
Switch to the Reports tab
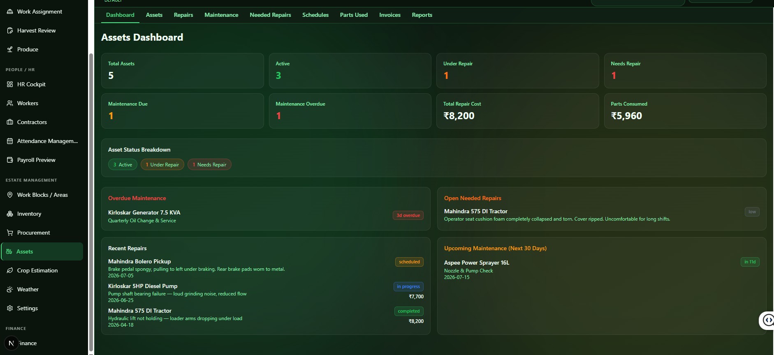[x=422, y=15]
